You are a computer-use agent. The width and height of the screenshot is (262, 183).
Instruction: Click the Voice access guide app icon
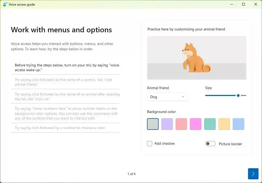[x=5, y=4]
